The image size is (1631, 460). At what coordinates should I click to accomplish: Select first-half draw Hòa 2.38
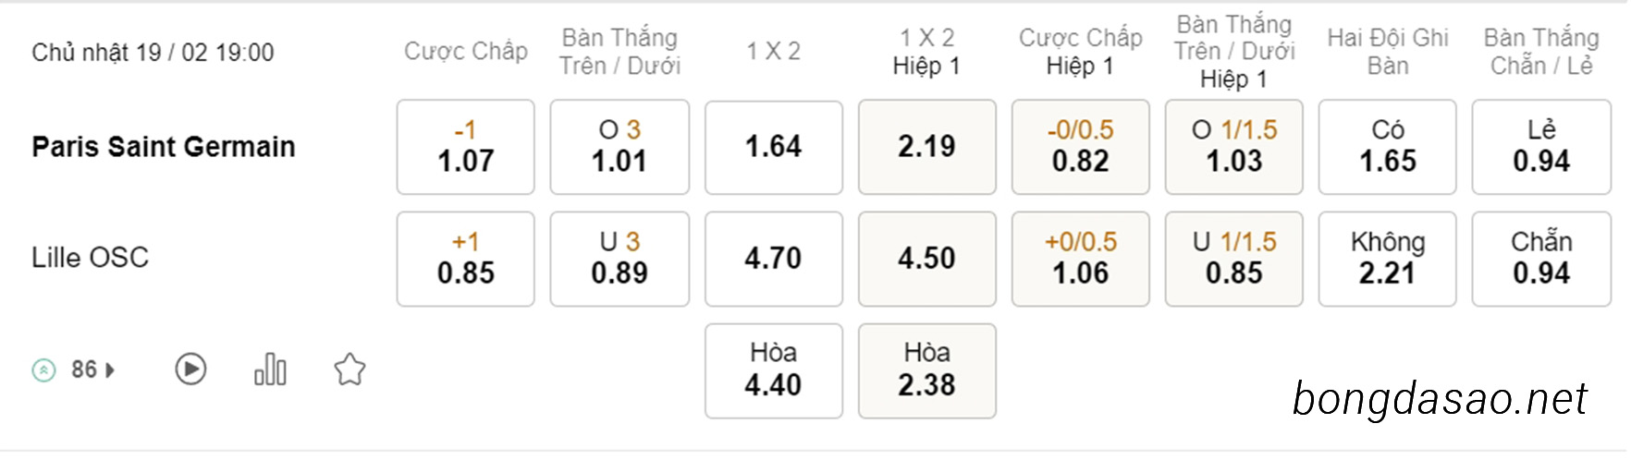point(927,370)
